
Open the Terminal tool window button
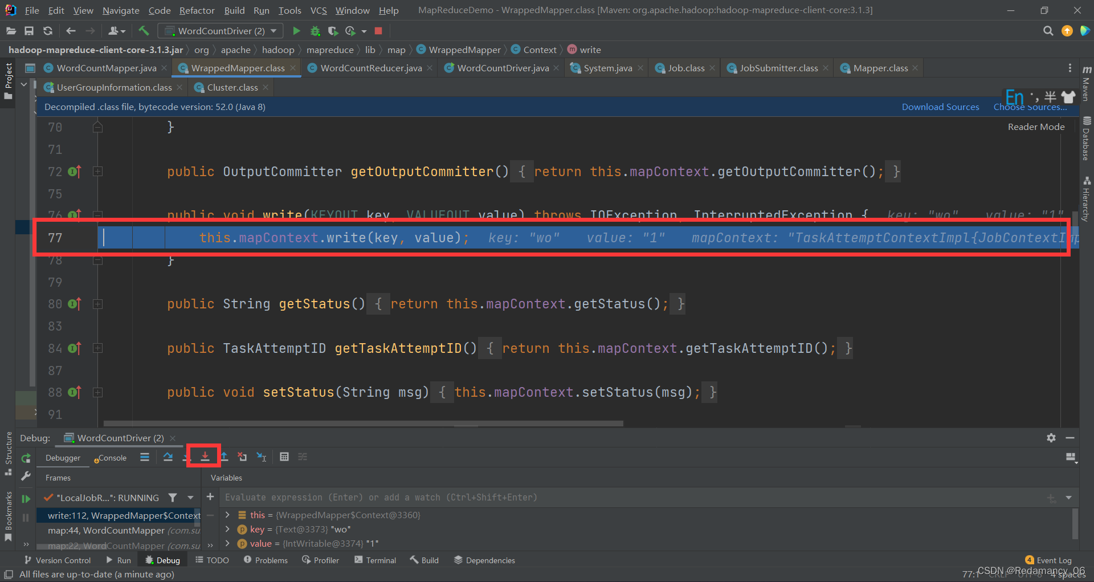[x=375, y=560]
